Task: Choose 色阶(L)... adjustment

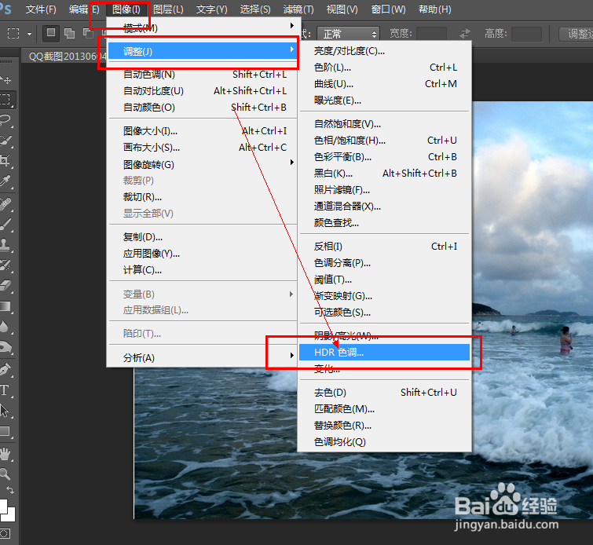Action: click(384, 68)
